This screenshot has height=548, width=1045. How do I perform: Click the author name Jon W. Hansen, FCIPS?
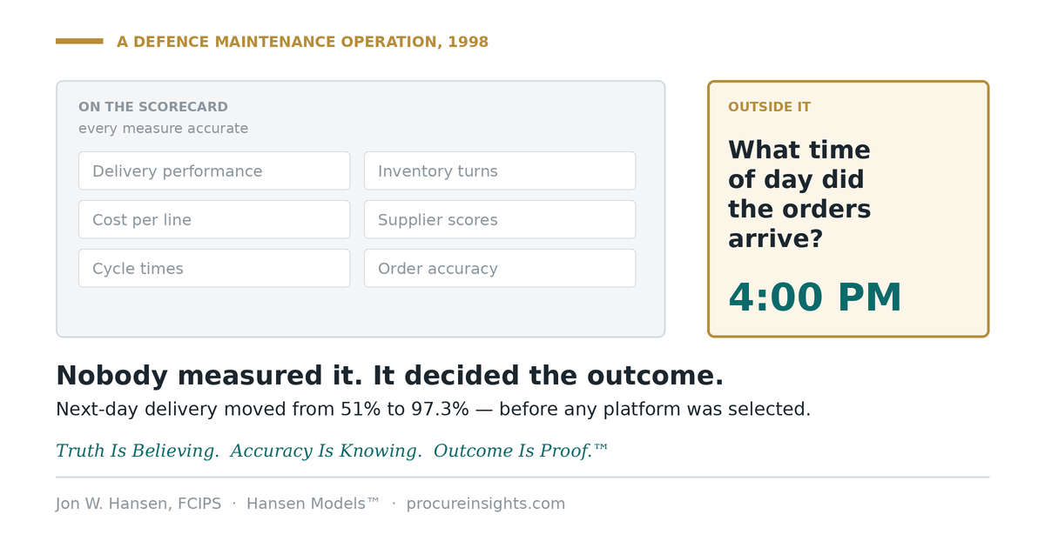[138, 504]
